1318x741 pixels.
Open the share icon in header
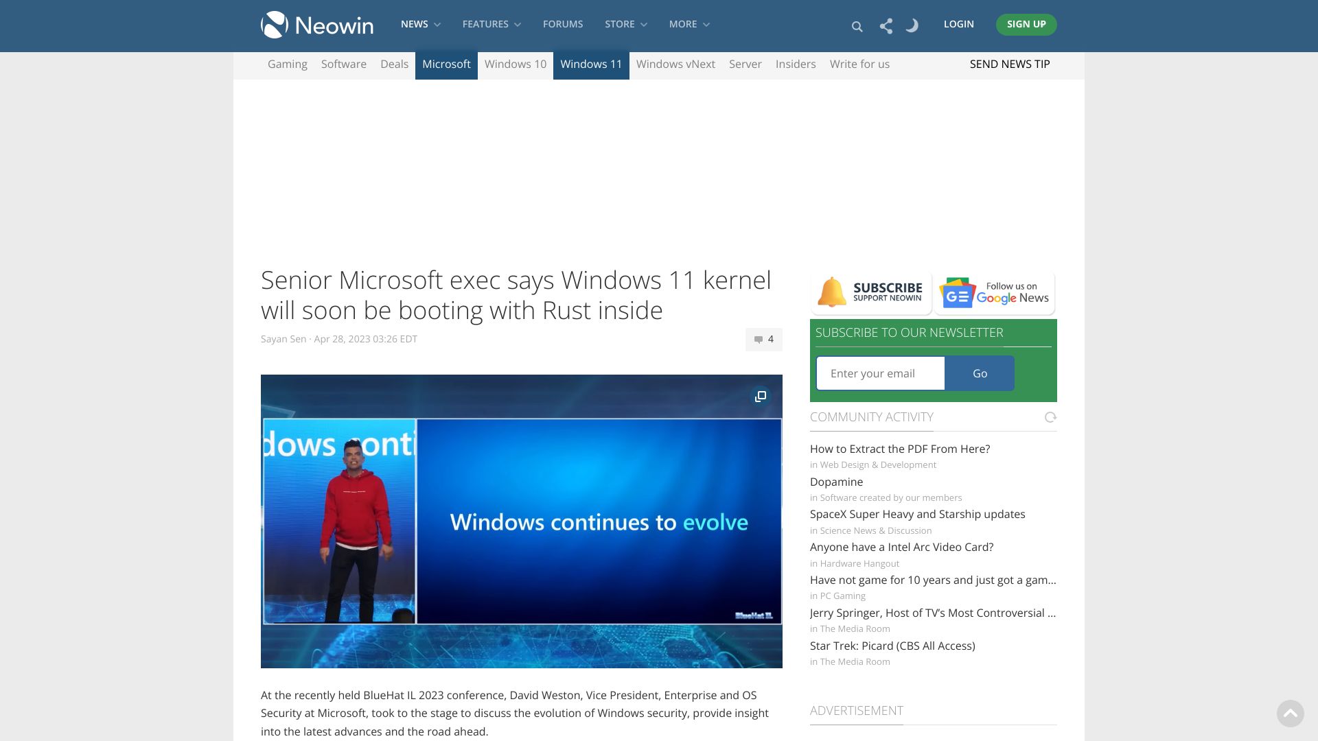pyautogui.click(x=886, y=26)
